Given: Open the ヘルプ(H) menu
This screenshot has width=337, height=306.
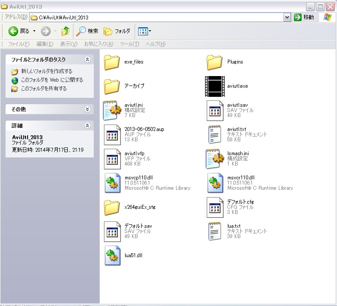Looking at the screenshot, I should [x=156, y=44].
